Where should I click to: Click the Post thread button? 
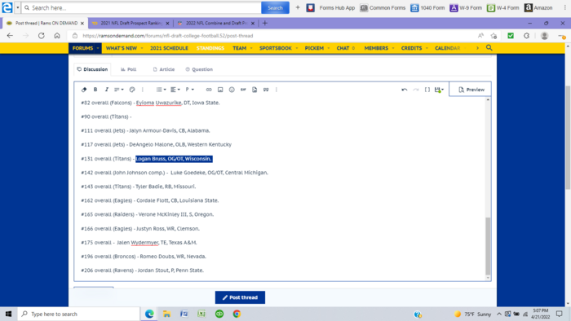click(x=240, y=297)
